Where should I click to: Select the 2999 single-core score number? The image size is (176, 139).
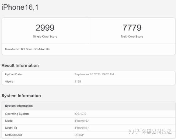pyautogui.click(x=45, y=28)
